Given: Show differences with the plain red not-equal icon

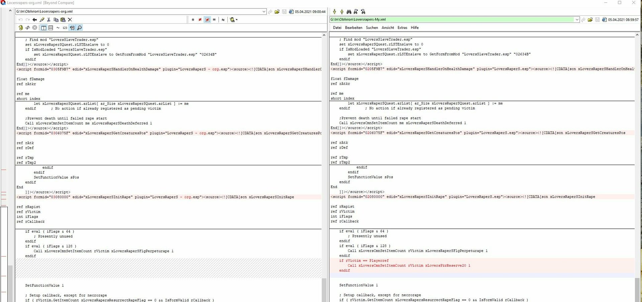Looking at the screenshot, I should click(x=200, y=20).
